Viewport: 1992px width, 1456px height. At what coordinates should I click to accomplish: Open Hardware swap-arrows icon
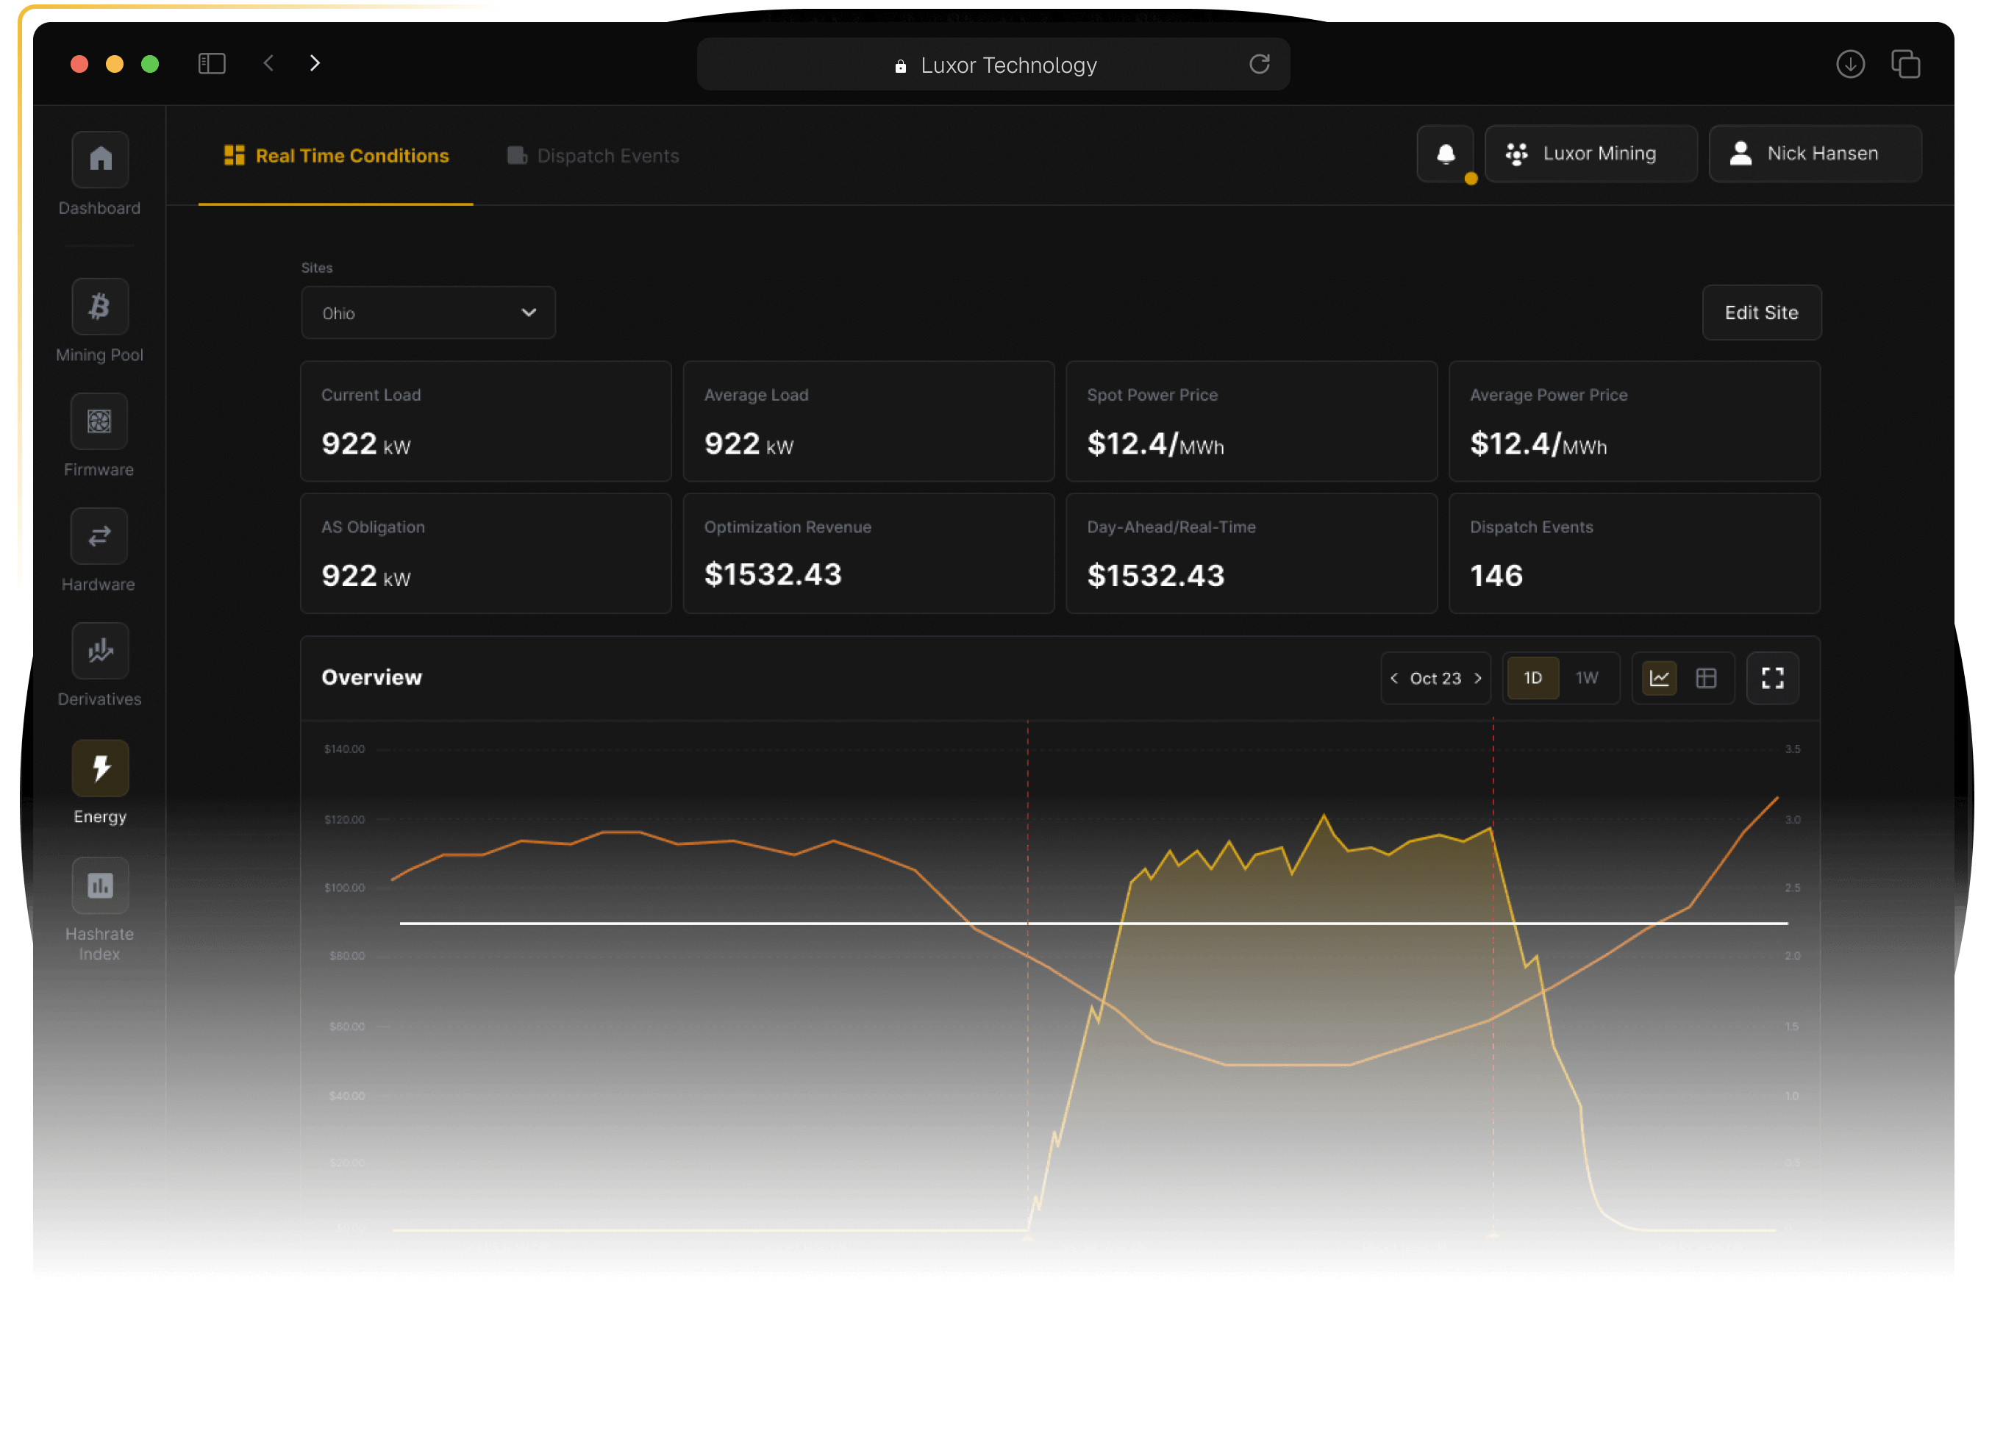coord(99,536)
